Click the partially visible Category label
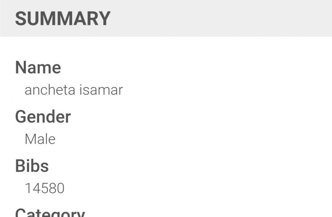 pyautogui.click(x=50, y=213)
